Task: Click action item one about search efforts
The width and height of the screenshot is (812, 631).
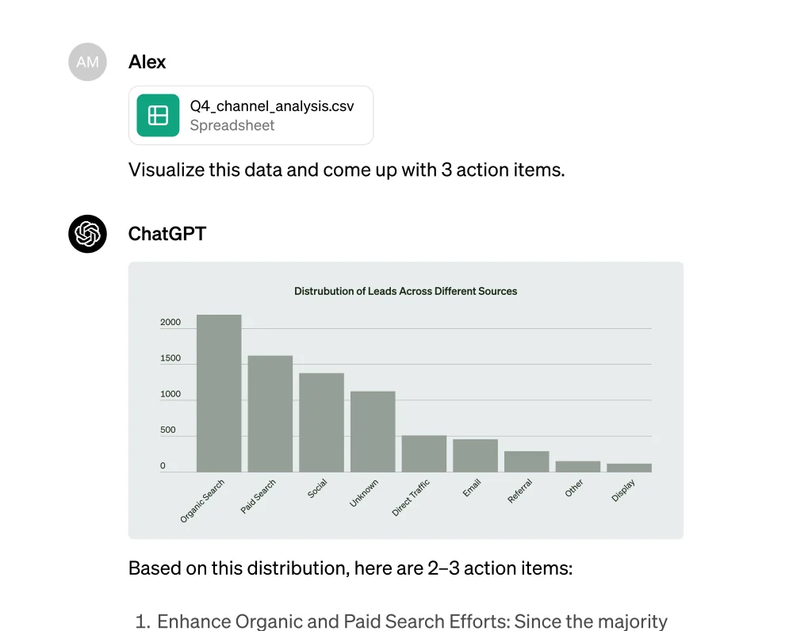Action: [x=412, y=621]
